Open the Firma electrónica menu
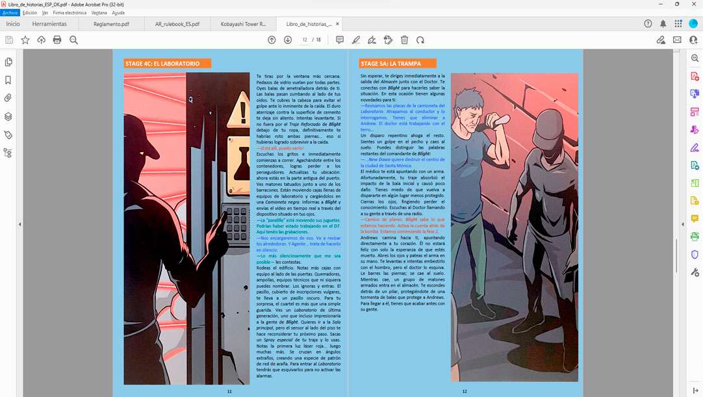Image resolution: width=703 pixels, height=397 pixels. click(x=70, y=12)
